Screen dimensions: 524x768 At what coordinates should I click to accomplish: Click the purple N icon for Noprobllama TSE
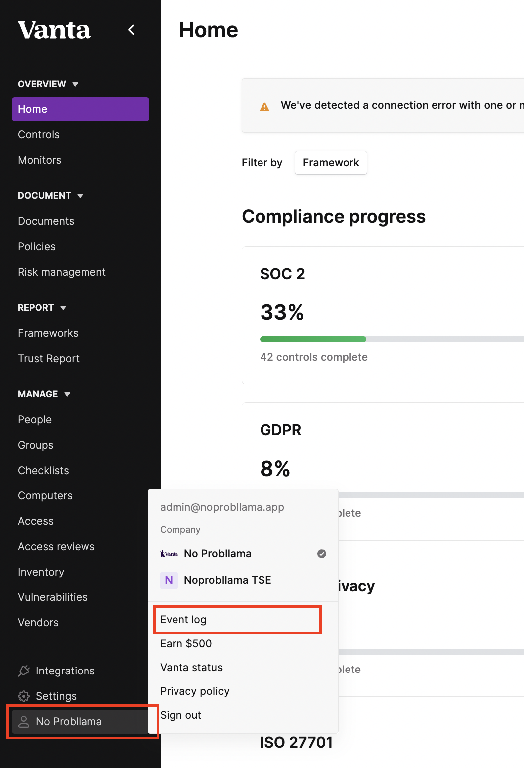[169, 580]
